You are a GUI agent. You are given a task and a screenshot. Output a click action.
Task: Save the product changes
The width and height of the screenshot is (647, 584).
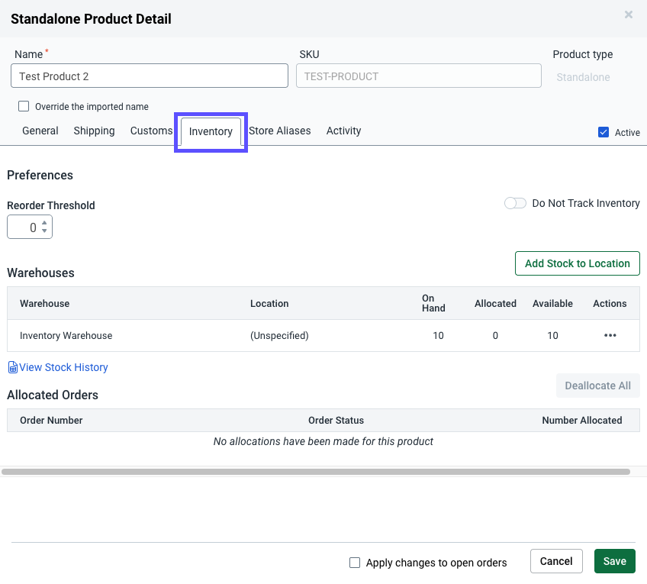[614, 561]
